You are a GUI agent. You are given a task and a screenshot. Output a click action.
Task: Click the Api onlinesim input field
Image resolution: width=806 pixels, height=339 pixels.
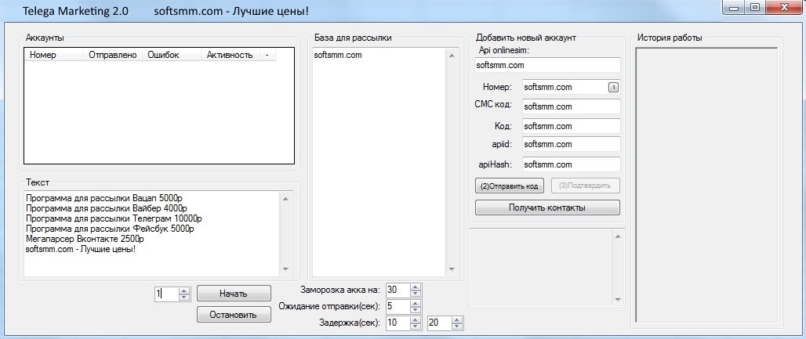547,65
